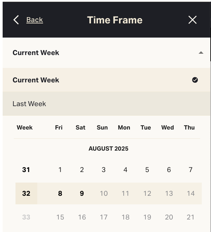This screenshot has width=211, height=232.
Task: Select week number 31
Action: point(26,170)
